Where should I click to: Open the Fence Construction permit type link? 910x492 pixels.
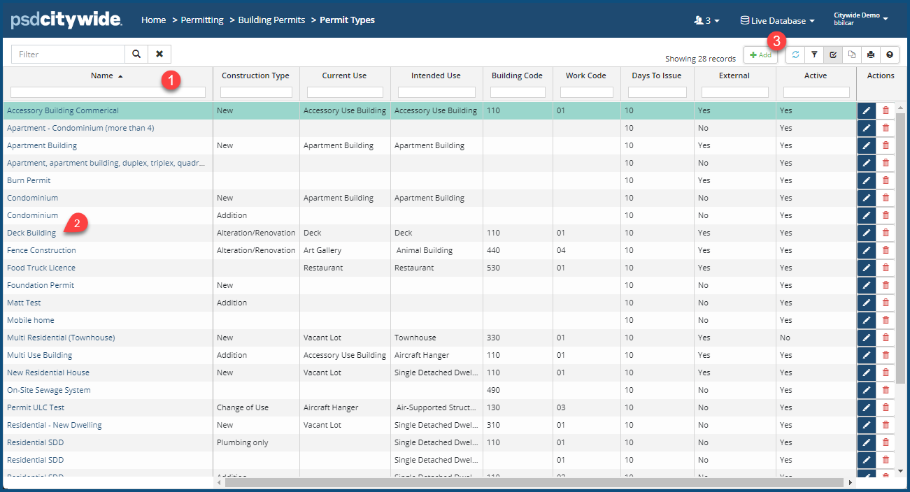click(41, 250)
